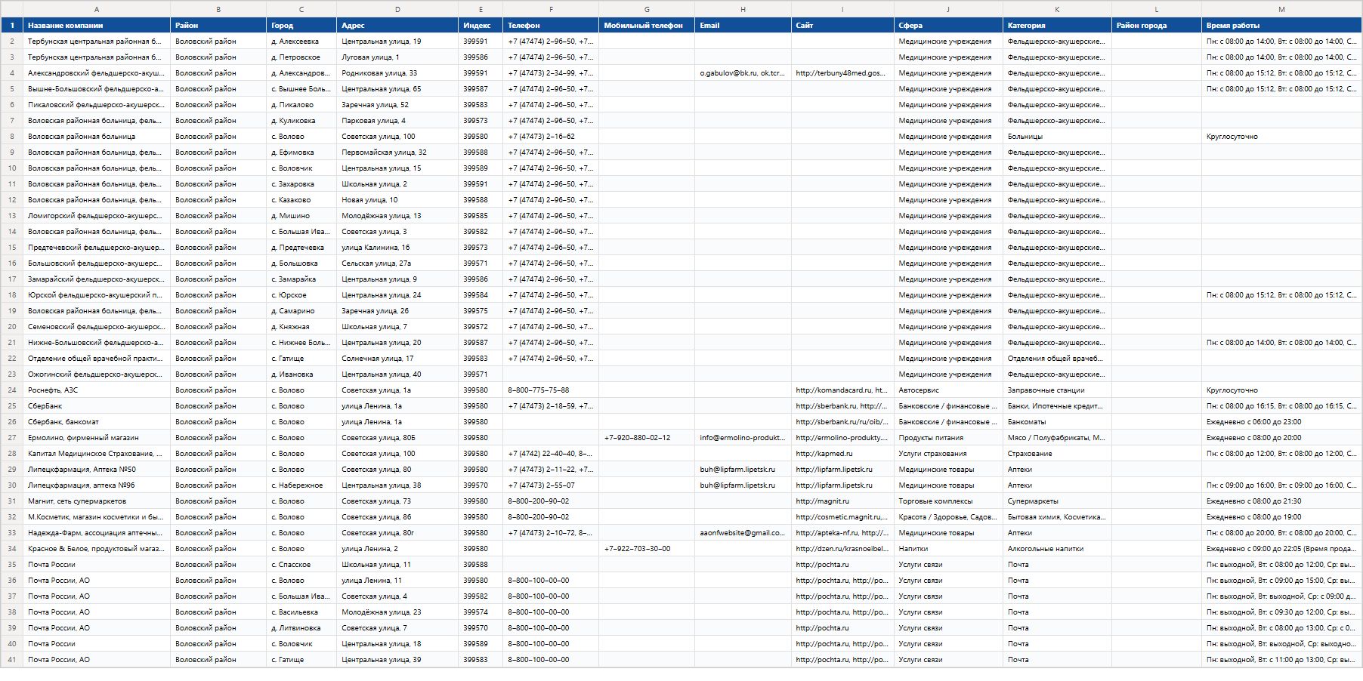Click the "Район города" header cell
The width and height of the screenshot is (1363, 681).
(x=1157, y=26)
